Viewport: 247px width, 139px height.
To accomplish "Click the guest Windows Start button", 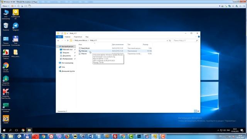I will click(x=4, y=130).
